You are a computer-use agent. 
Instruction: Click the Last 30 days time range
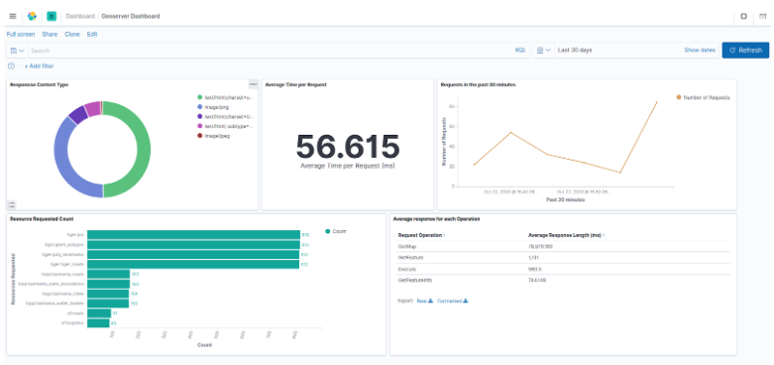tap(575, 51)
